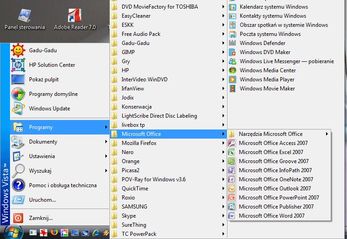Click the Firefox icon in quick launch

coord(54,232)
